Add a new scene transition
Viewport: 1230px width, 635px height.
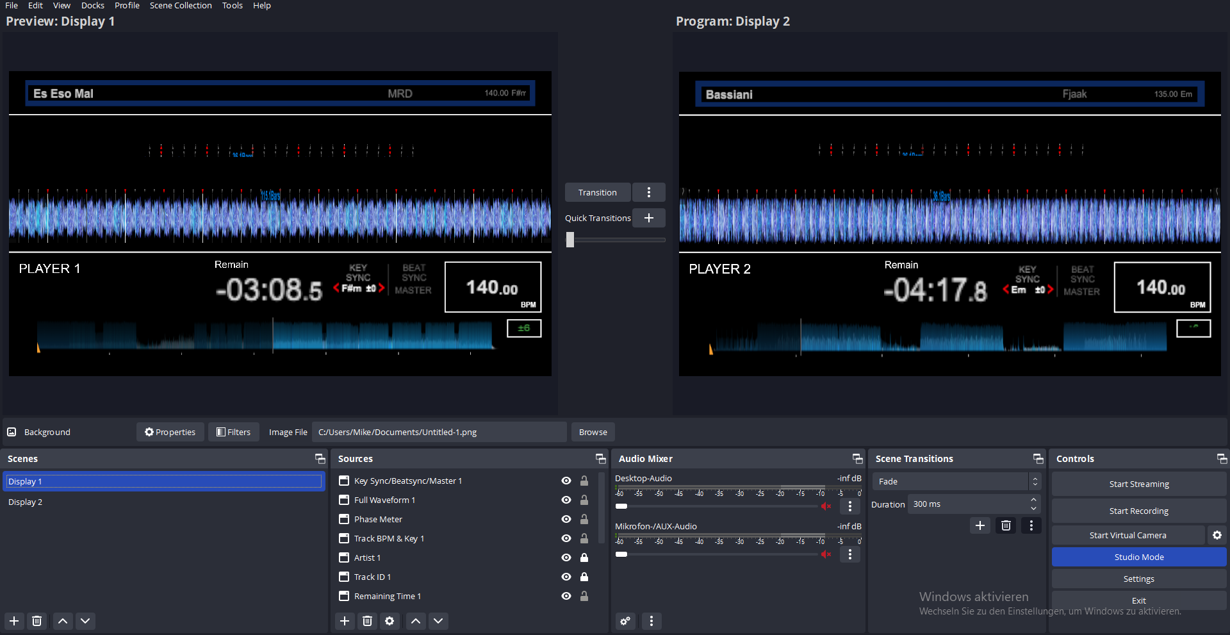click(x=980, y=525)
